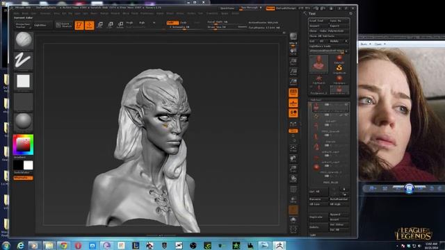Click the Load Tool button

coord(318,21)
